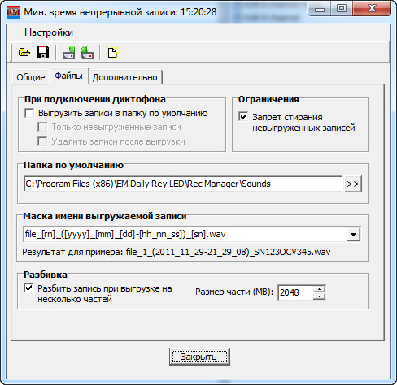This screenshot has width=397, height=385.
Task: Uncheck Запрет стирания невыгруженных записей
Action: (x=243, y=117)
